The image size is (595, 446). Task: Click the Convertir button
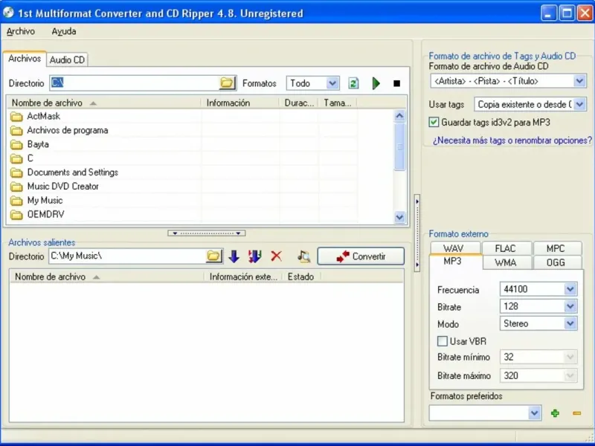pyautogui.click(x=361, y=256)
